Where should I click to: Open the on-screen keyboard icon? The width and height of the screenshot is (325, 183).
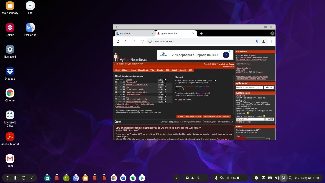[x=270, y=178]
